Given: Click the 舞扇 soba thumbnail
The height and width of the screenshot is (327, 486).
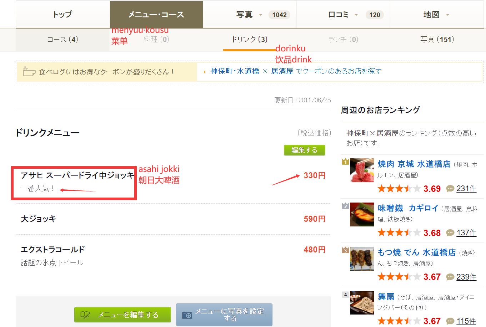Looking at the screenshot, I should [x=362, y=303].
